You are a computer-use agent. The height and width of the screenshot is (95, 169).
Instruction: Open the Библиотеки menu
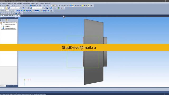point(48,3)
